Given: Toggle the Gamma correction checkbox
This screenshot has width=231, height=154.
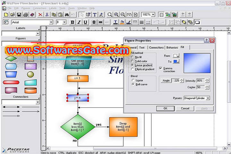Looking at the screenshot, I should 161,68.
